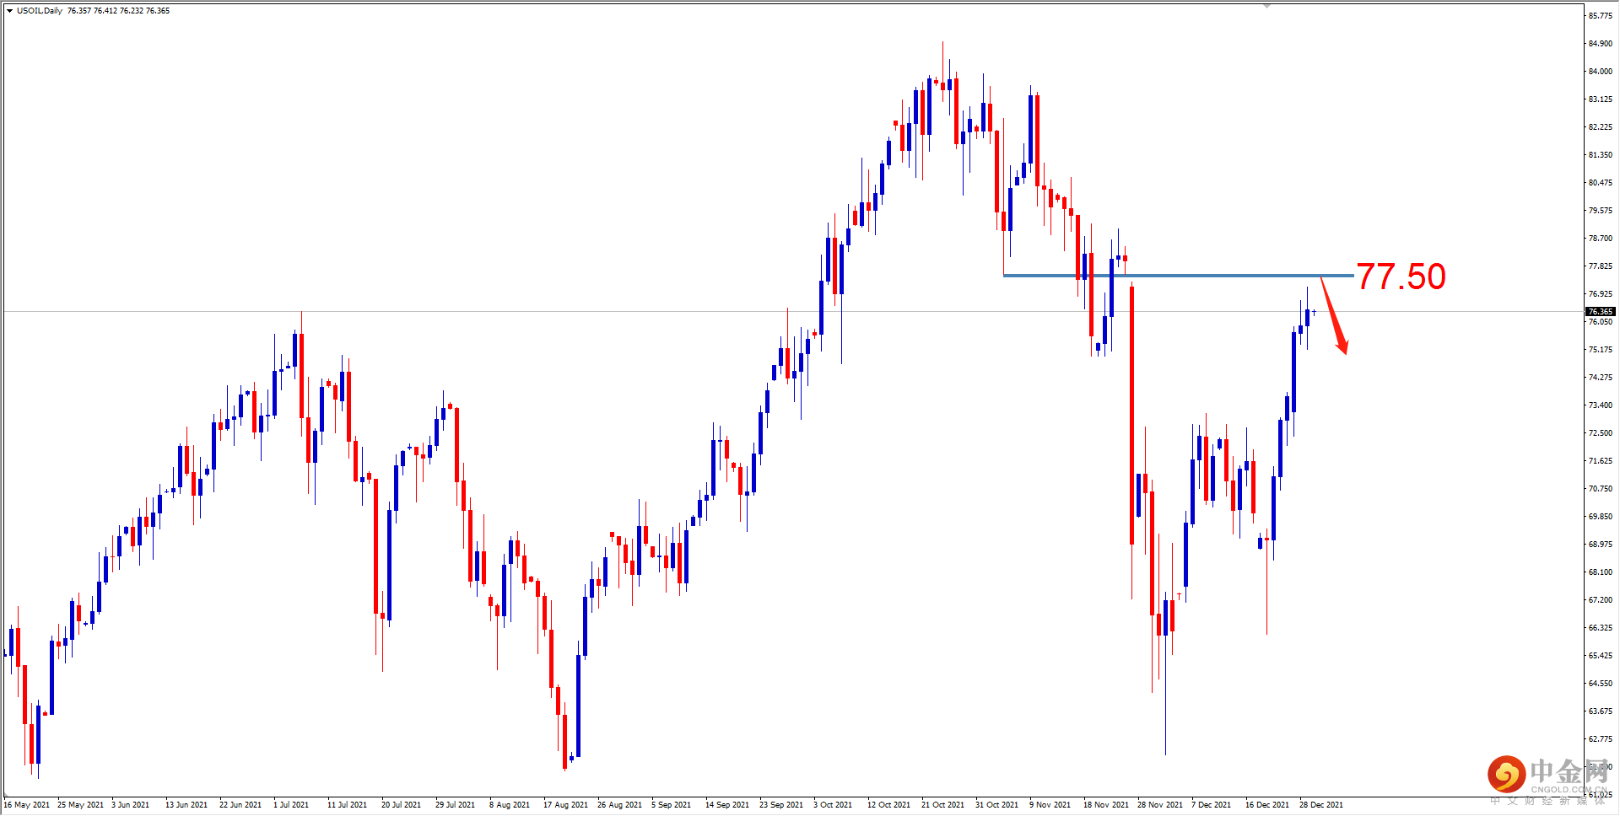Viewport: 1620px width, 816px height.
Task: Click the 68.975 price axis label
Action: coord(1601,545)
